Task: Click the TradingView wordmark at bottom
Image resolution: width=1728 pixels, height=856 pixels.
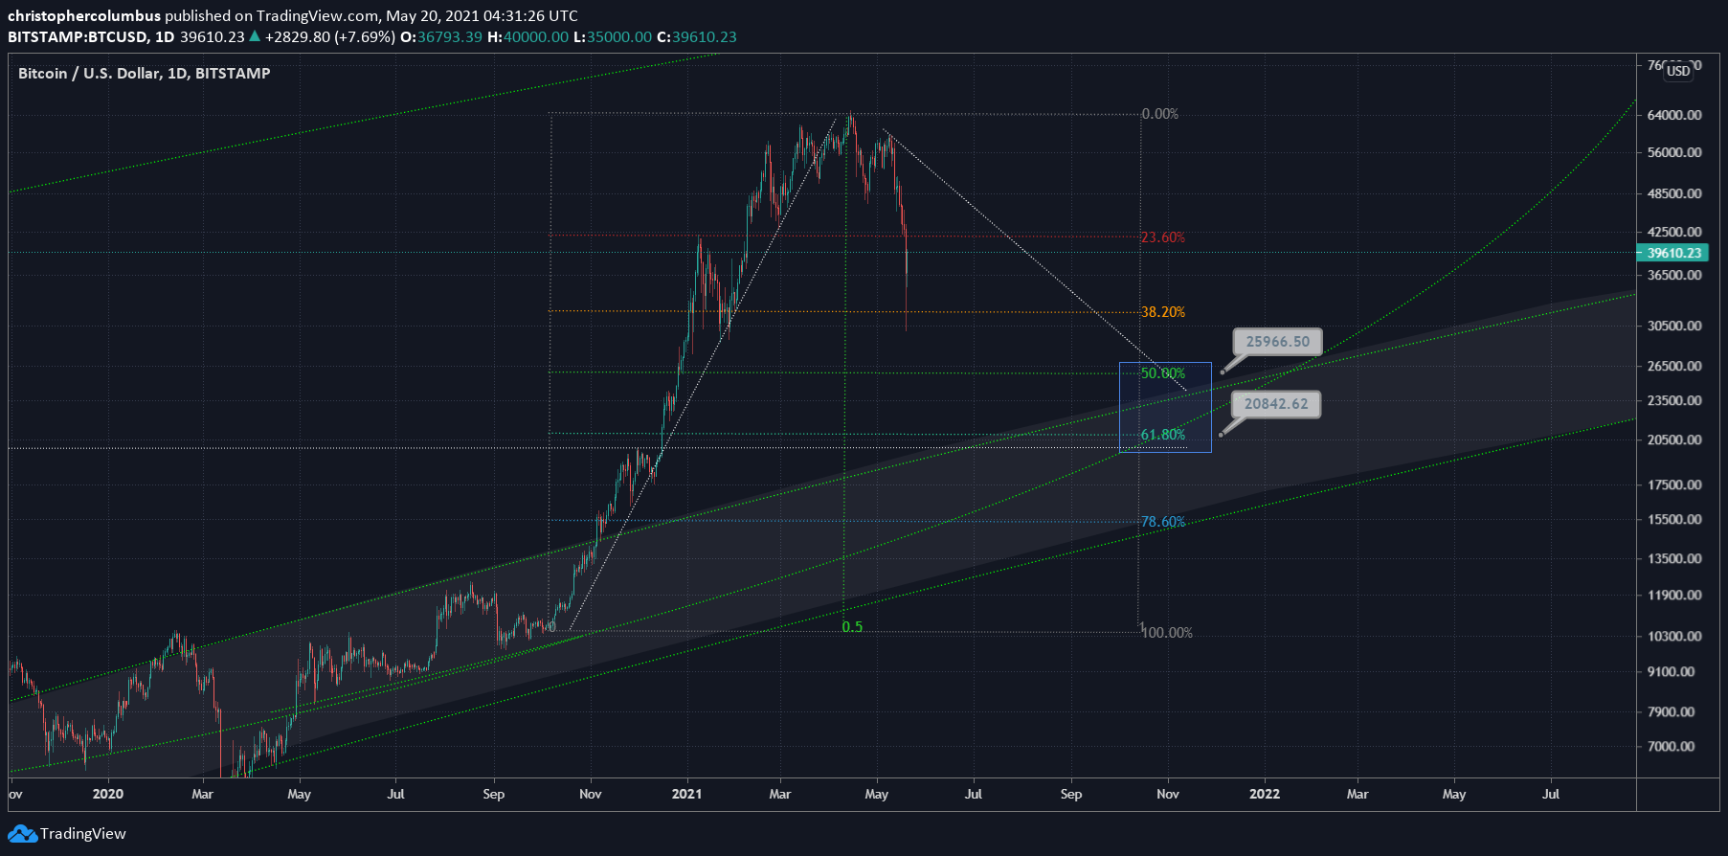Action: click(82, 834)
